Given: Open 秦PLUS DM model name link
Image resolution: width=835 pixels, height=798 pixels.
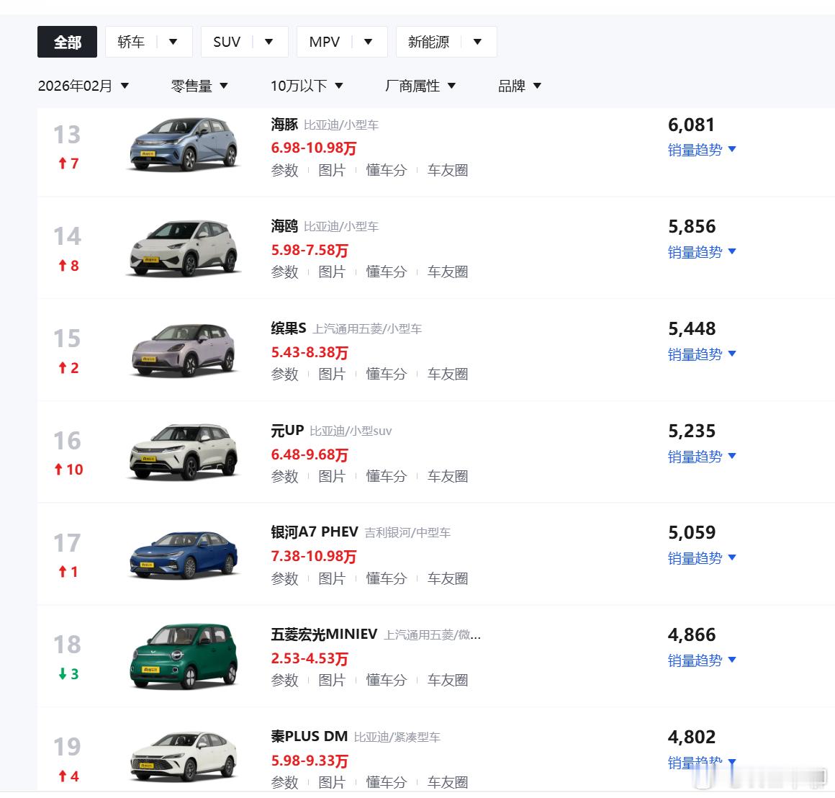Looking at the screenshot, I should 310,736.
